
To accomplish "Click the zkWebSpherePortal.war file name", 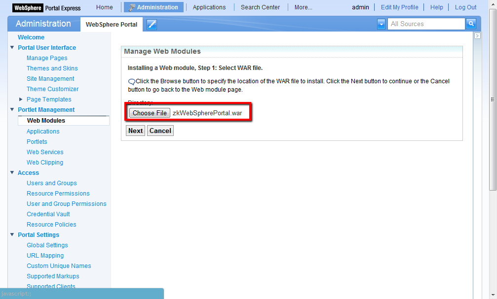I will (x=207, y=113).
